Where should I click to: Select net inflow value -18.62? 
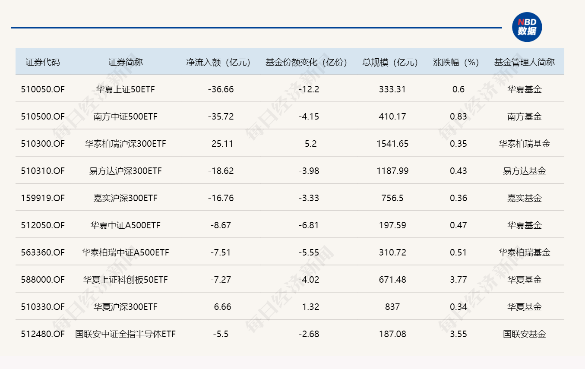[221, 171]
